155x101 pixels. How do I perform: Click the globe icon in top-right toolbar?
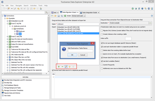point(136,9)
